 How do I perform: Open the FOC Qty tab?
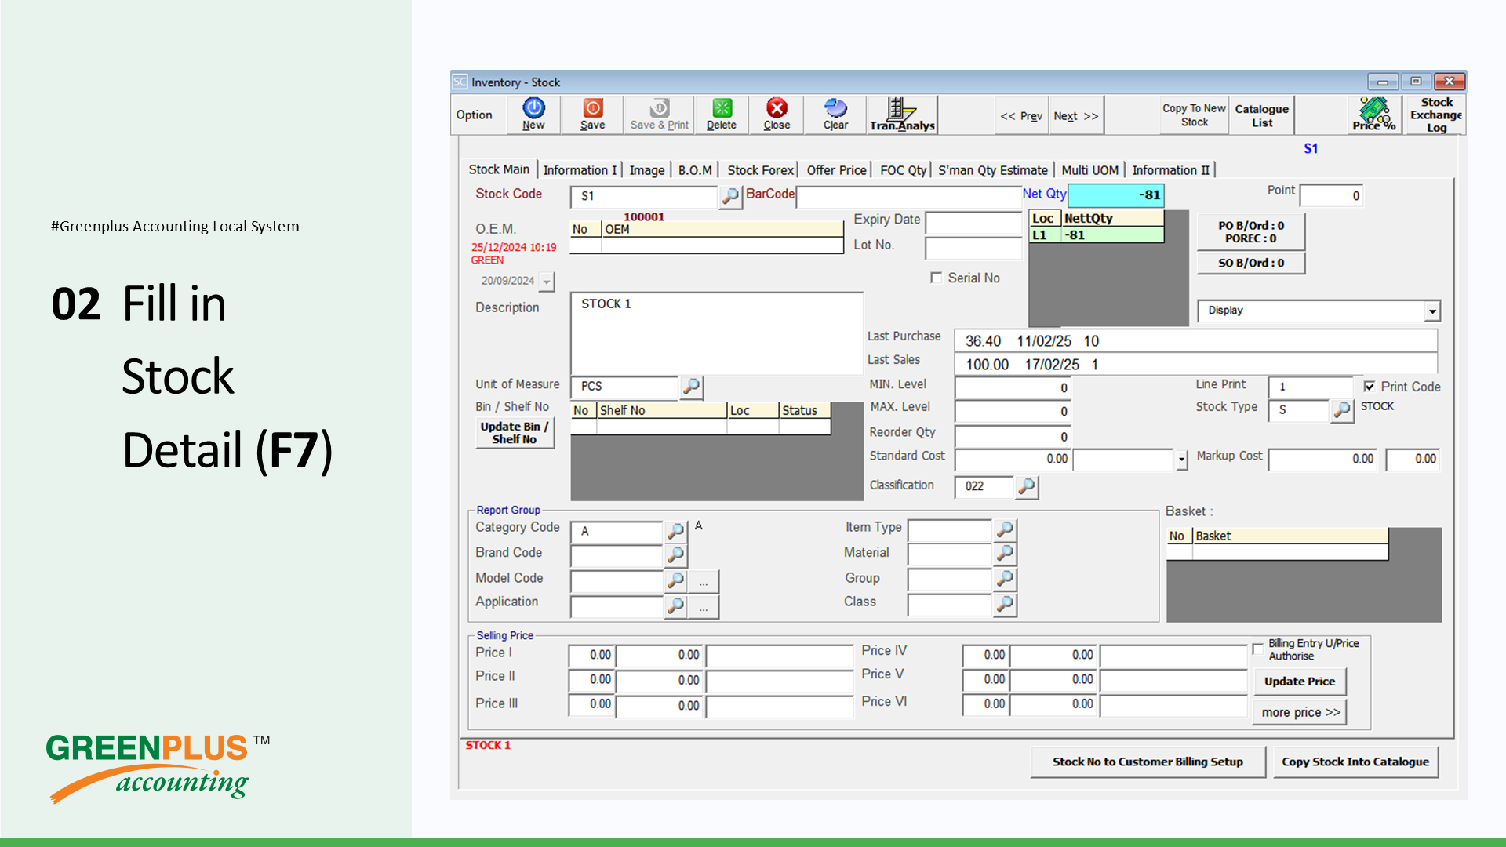point(903,170)
